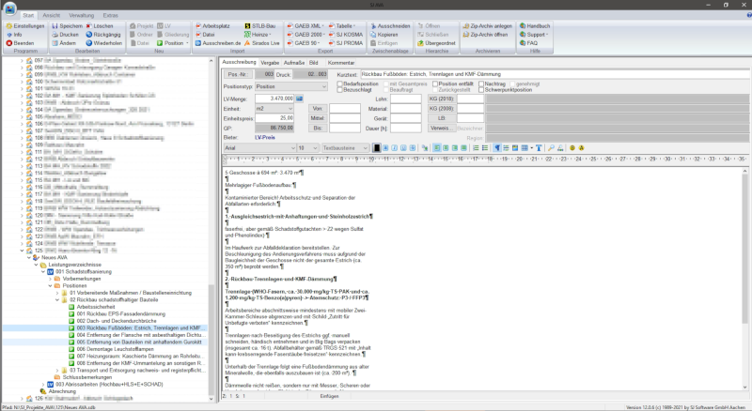Screen dimensions: 752x411
Task: Import from Ausschreiben.de
Action: pos(217,43)
